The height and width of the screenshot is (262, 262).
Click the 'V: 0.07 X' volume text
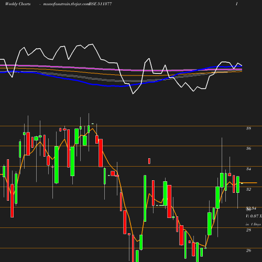pyautogui.click(x=254, y=216)
